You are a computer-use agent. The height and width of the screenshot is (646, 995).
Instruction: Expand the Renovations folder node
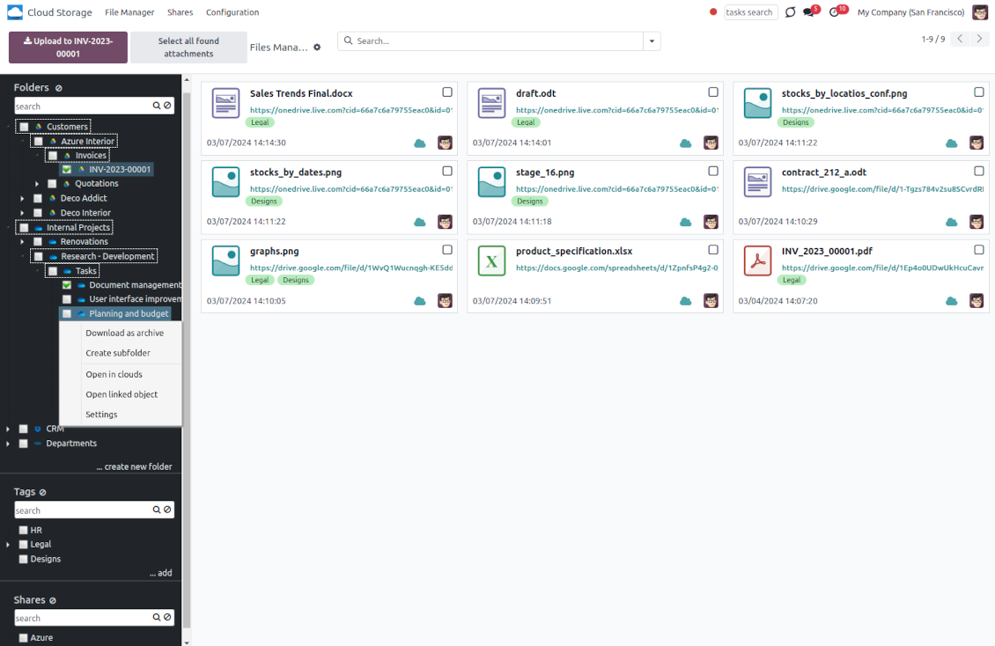22,241
